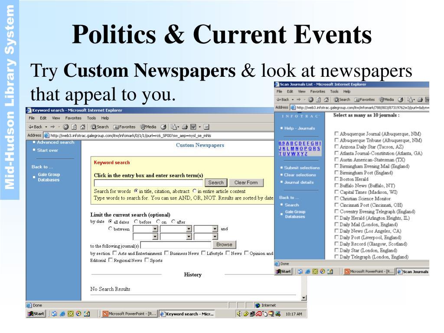Viewport: 444px width, 333px height.
Task: Check Boston Herald journal checkbox
Action: click(x=336, y=179)
